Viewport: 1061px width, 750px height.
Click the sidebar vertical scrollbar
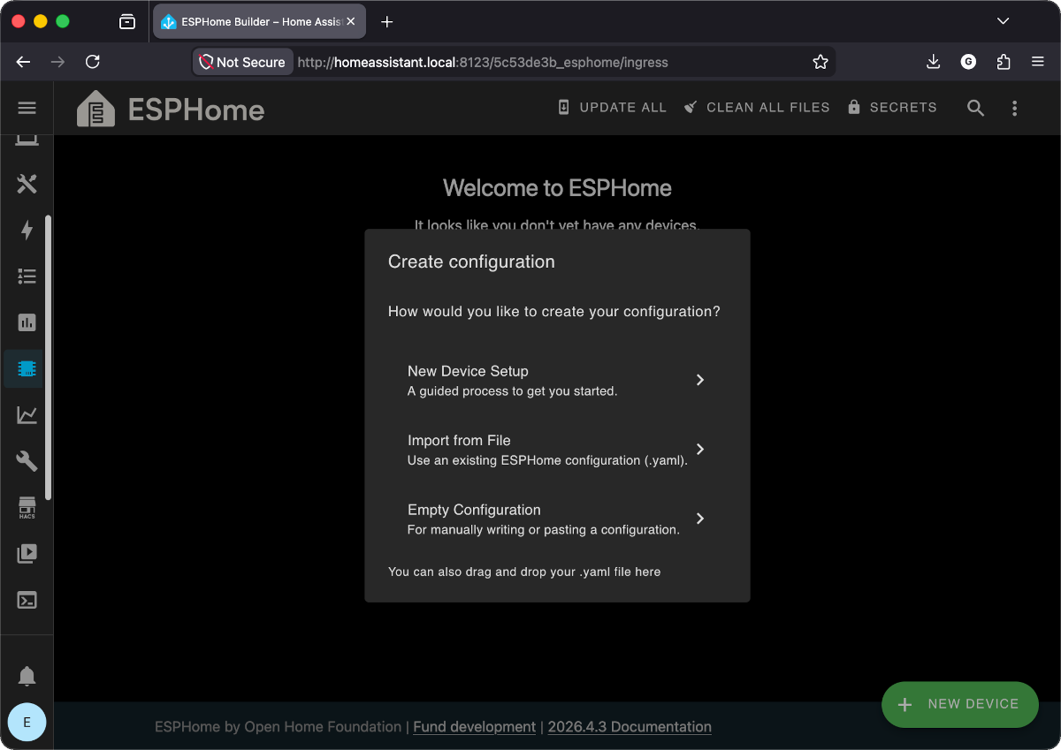coord(48,358)
